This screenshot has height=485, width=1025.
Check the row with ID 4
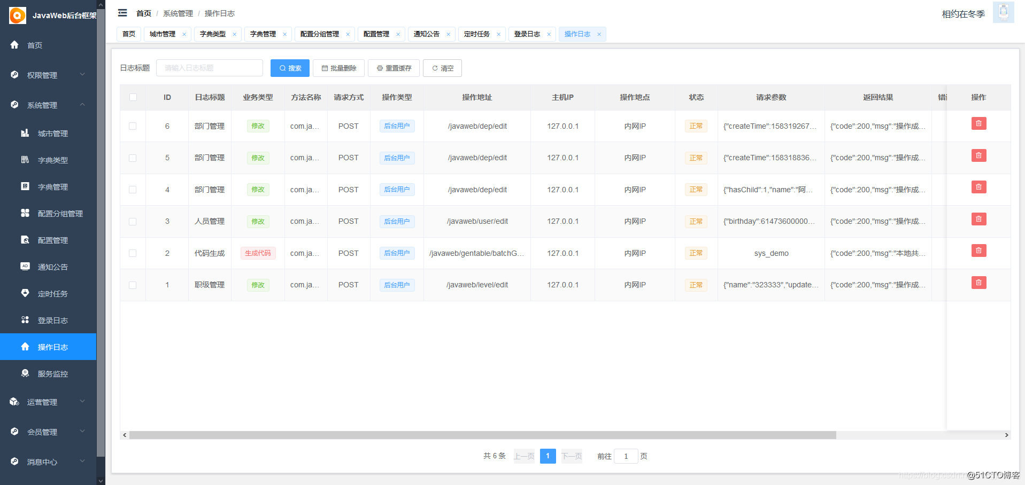click(x=133, y=190)
